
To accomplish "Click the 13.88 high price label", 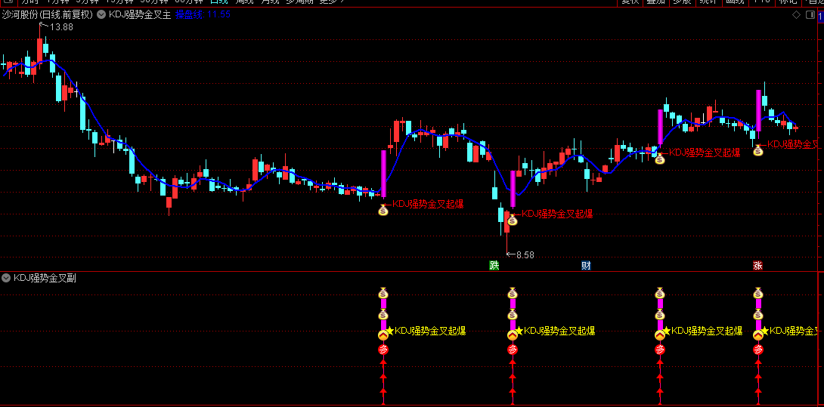I will click(61, 26).
